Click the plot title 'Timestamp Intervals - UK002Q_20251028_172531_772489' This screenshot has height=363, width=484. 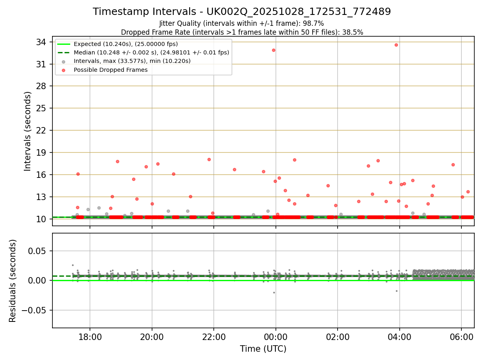tap(242, 12)
